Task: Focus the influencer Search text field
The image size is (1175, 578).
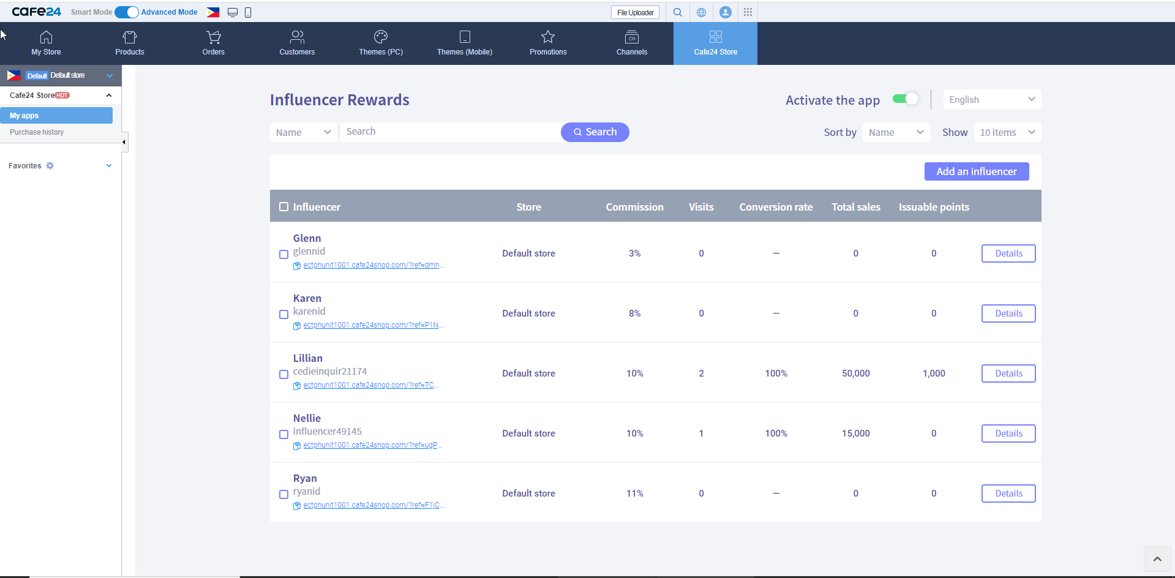Action: (x=450, y=132)
